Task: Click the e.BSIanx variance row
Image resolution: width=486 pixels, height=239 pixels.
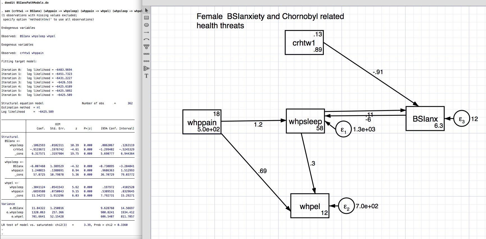Action: coord(68,208)
